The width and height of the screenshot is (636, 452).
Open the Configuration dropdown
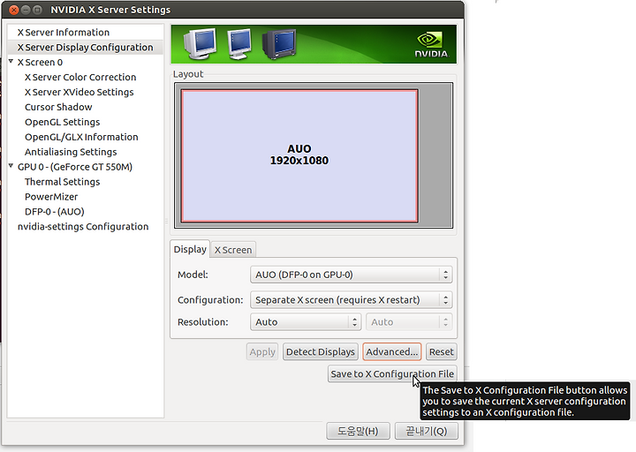352,300
